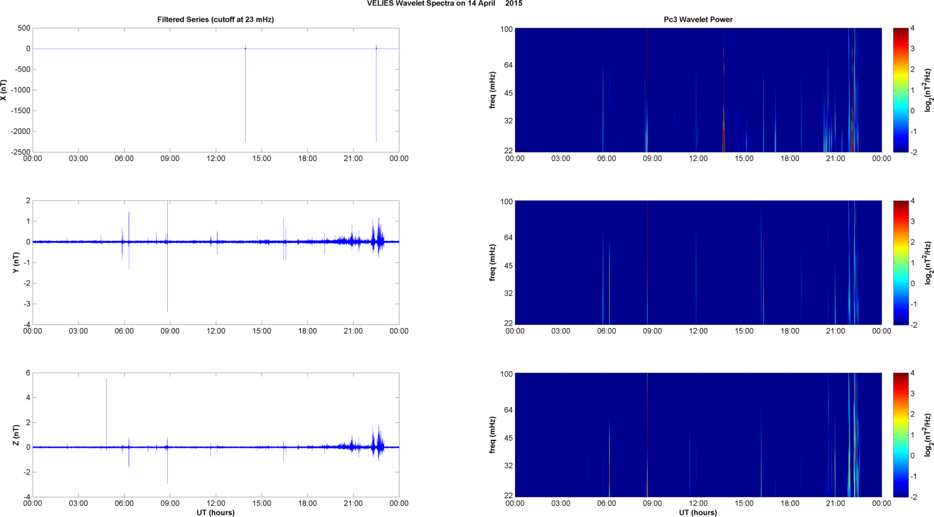Click the Y series large spike at 09:00
This screenshot has width=934, height=517.
pos(168,256)
